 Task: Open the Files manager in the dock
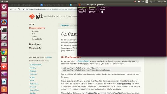pyautogui.click(x=4, y=15)
